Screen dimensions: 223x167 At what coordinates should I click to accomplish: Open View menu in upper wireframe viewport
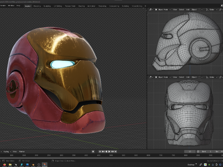coord(175,10)
